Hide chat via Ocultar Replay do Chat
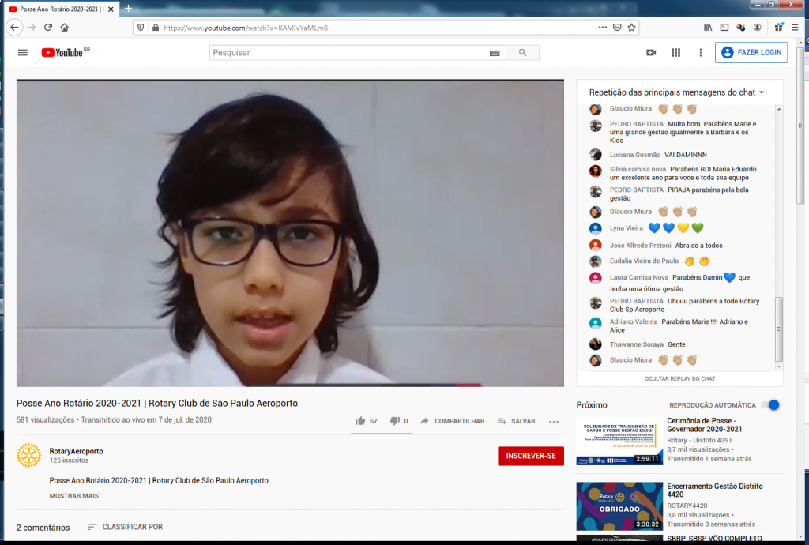Image resolution: width=809 pixels, height=545 pixels. [679, 378]
